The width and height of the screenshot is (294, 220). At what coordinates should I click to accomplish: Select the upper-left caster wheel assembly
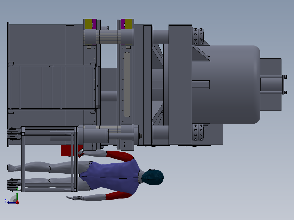[14, 134]
